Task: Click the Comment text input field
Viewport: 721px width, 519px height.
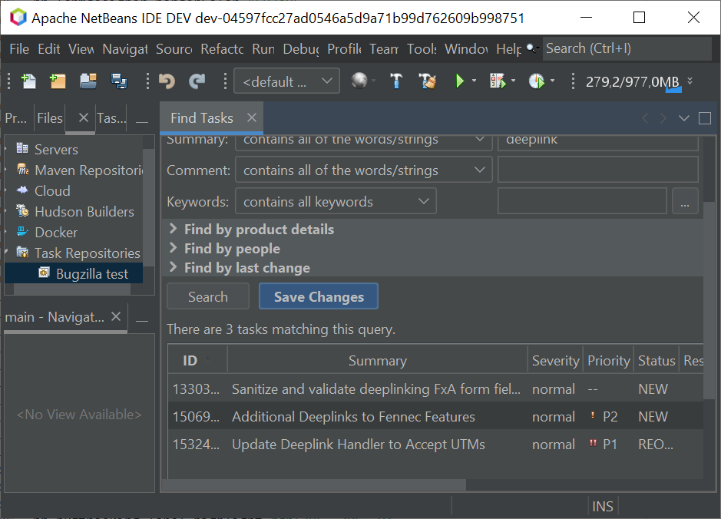Action: 598,170
